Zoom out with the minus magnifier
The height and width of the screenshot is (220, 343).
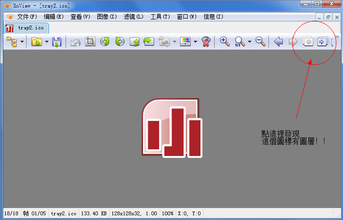260,41
